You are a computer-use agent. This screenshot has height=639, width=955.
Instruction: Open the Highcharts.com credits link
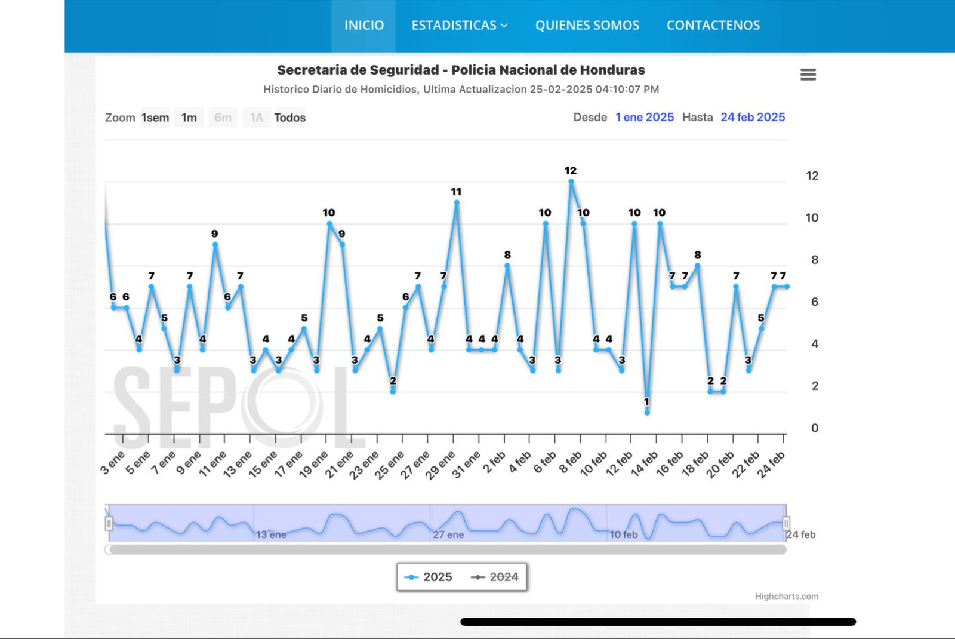786,596
